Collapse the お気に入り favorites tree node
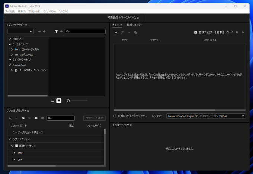 click(10, 39)
